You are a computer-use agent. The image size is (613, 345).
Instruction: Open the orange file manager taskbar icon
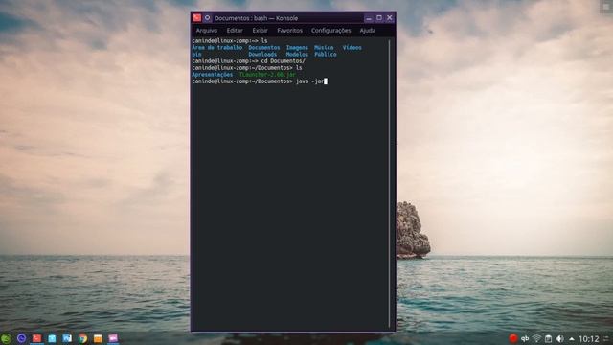point(98,338)
